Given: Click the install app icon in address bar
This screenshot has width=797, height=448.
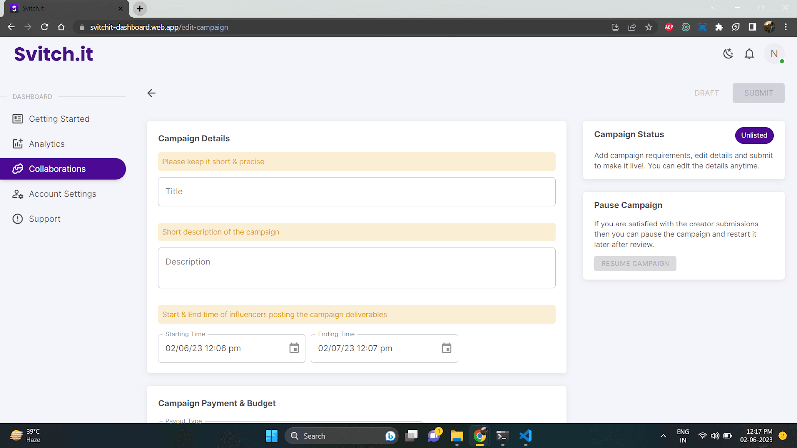Looking at the screenshot, I should 615,27.
